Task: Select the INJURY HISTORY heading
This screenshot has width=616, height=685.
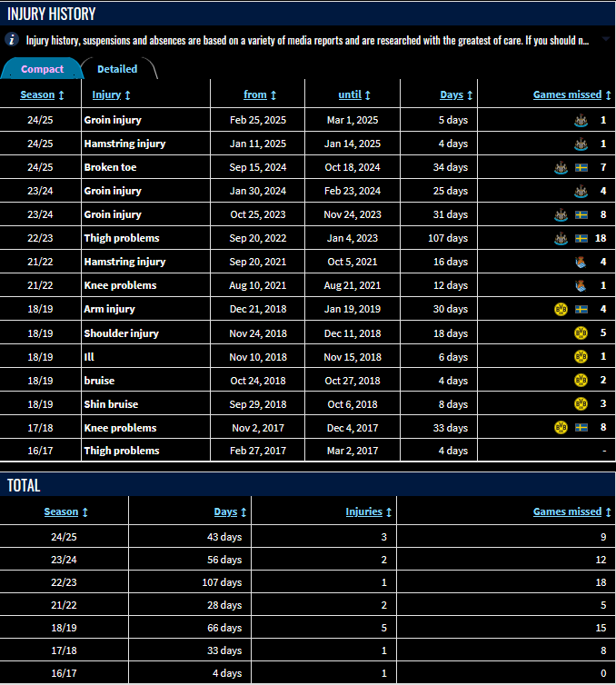Action: click(51, 14)
